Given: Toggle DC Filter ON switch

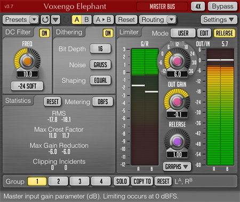Looking at the screenshot, I should click(44, 33).
